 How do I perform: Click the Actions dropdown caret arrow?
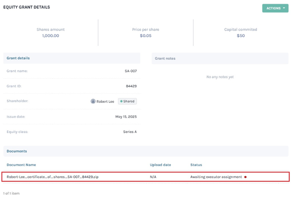[x=284, y=8]
